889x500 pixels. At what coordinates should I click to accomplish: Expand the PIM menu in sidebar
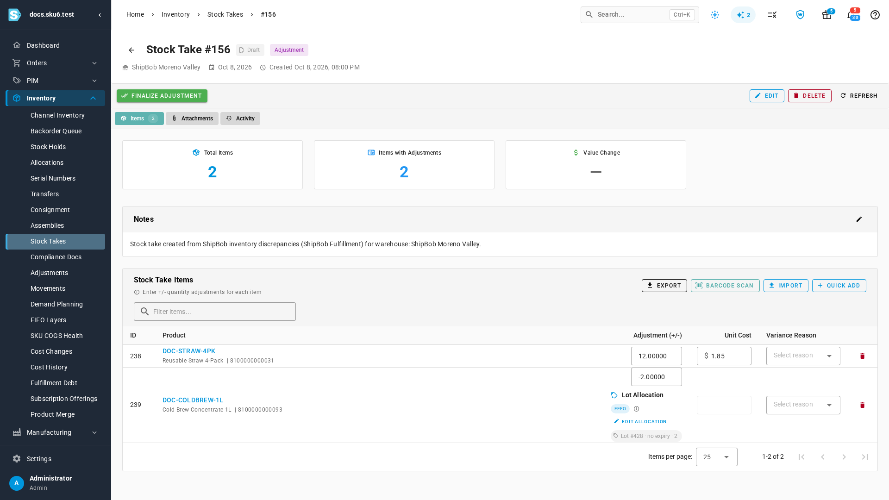click(x=55, y=81)
